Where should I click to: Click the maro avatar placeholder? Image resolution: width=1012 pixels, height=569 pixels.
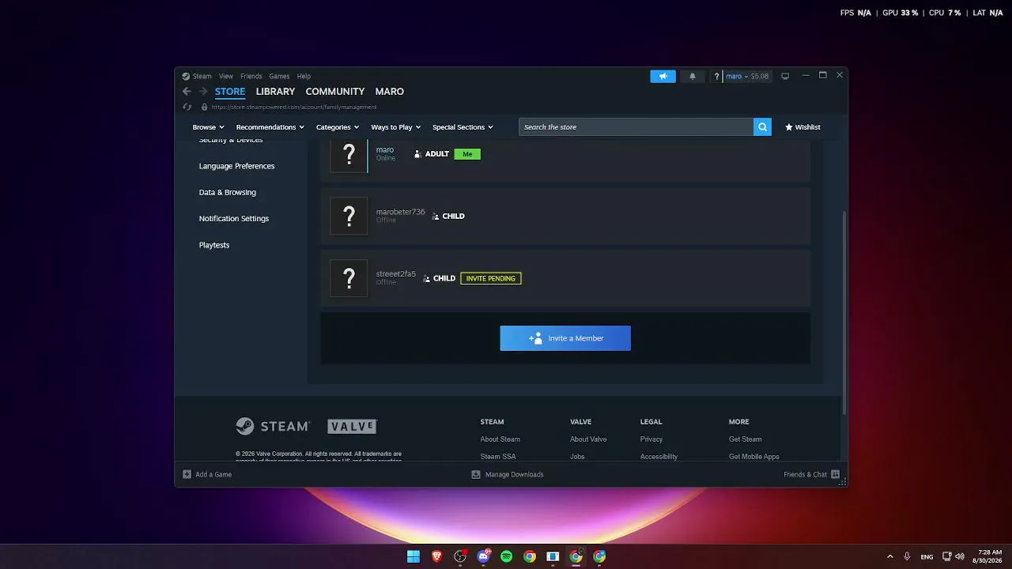click(349, 155)
